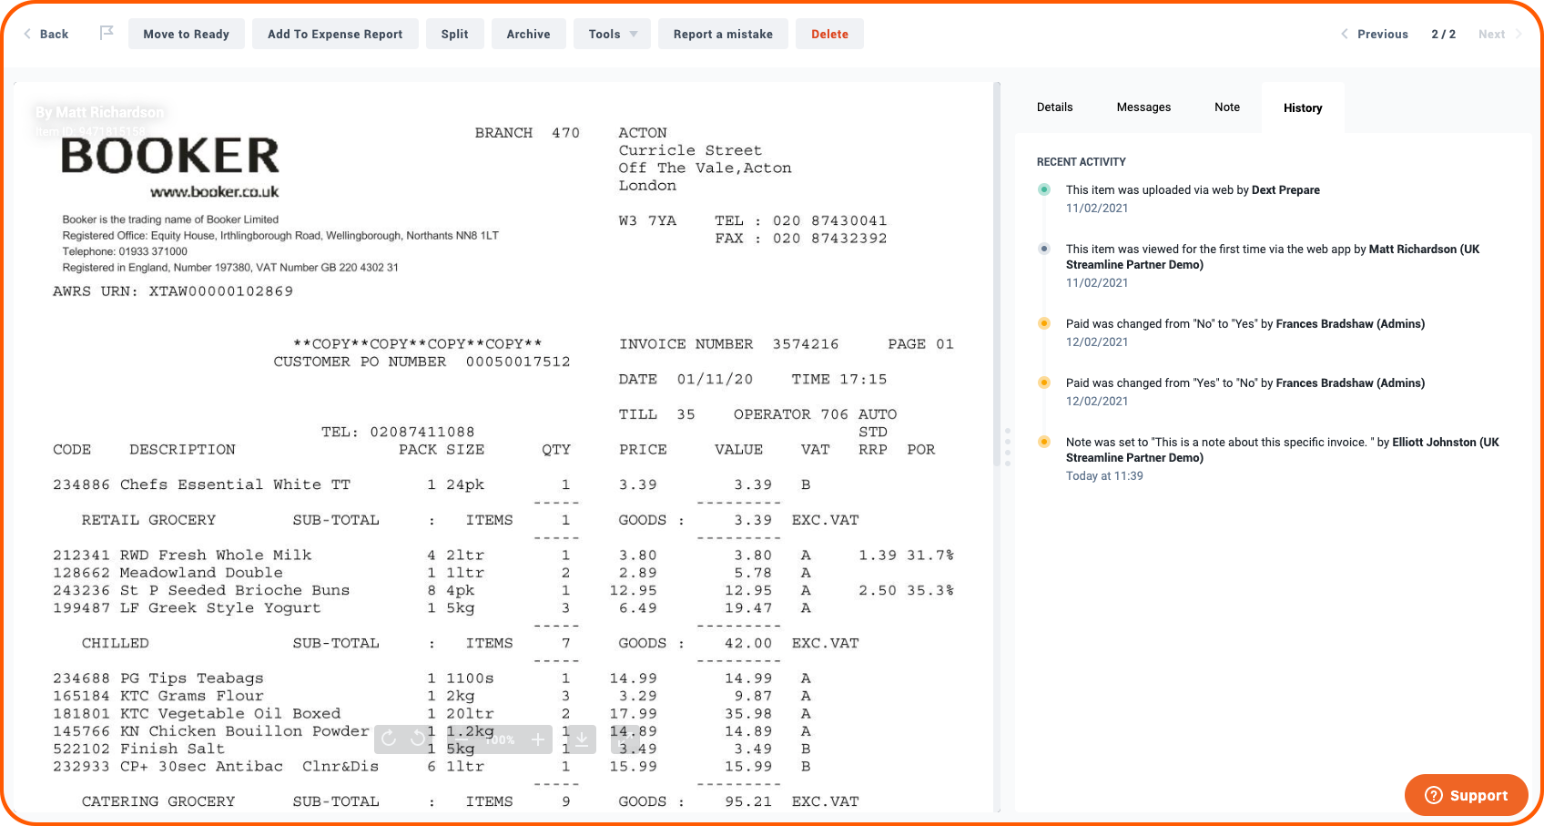Click the www.booker.co.uk text on invoice
This screenshot has width=1544, height=826.
click(x=215, y=192)
